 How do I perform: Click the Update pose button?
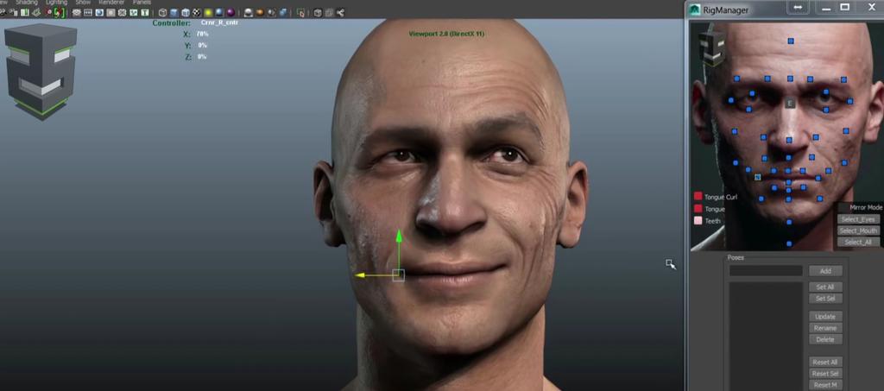(825, 317)
